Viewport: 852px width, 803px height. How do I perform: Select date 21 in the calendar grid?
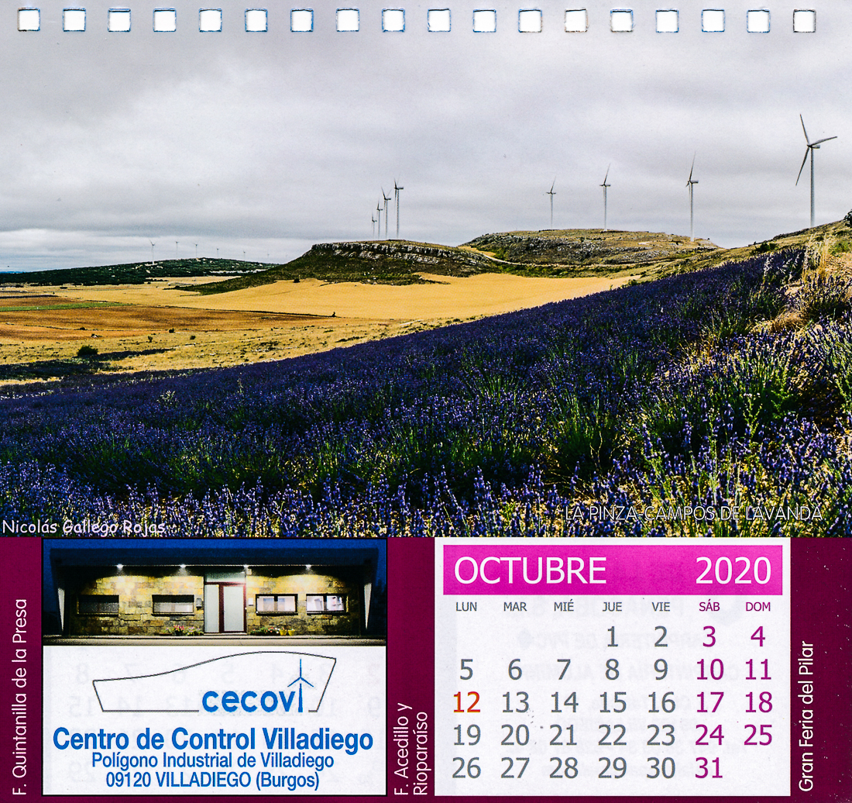point(563,736)
